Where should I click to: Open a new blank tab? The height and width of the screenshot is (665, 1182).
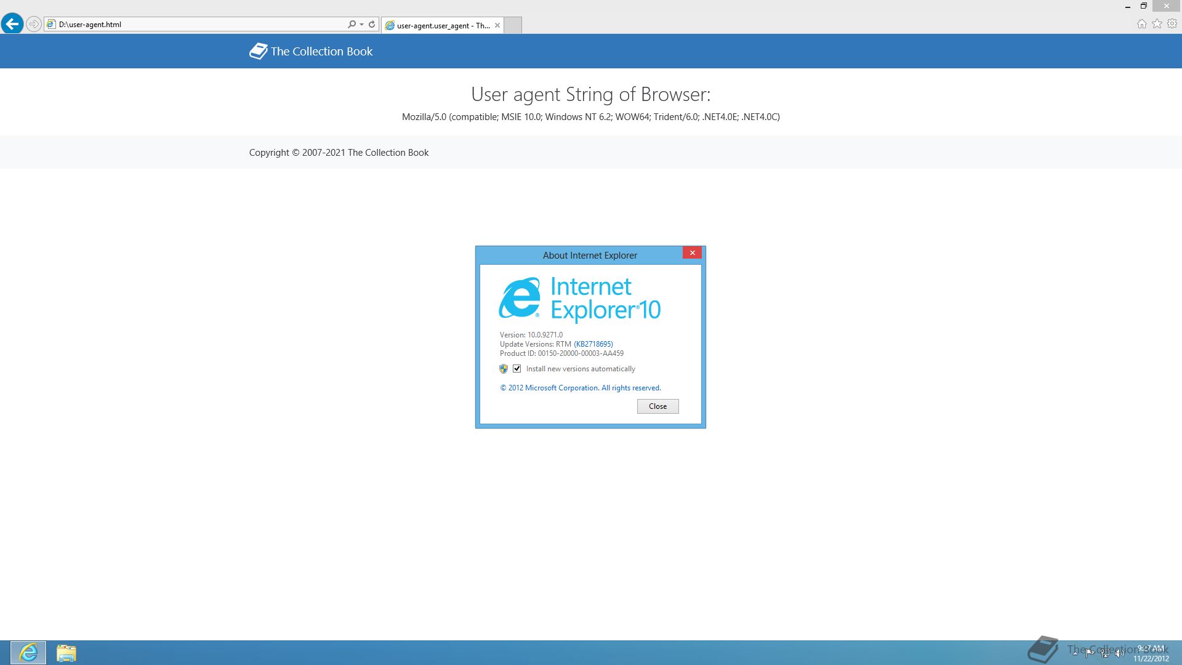coord(513,25)
